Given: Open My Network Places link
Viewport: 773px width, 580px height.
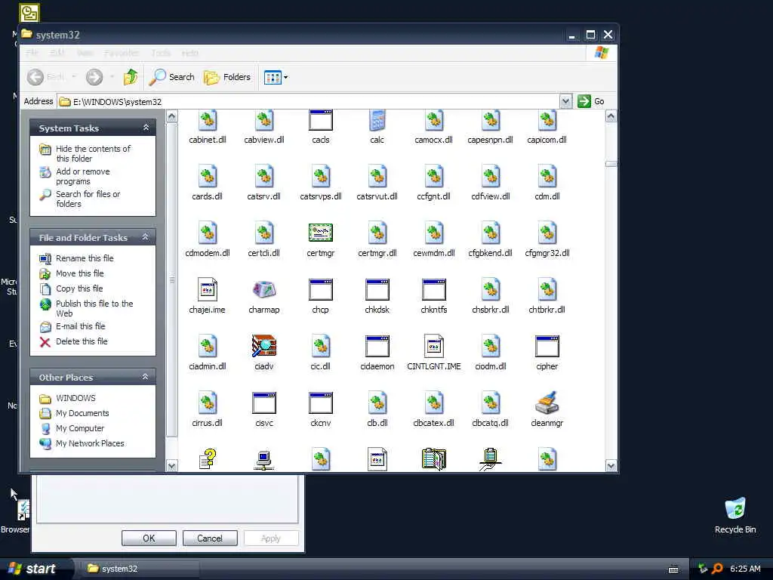Looking at the screenshot, I should click(90, 443).
